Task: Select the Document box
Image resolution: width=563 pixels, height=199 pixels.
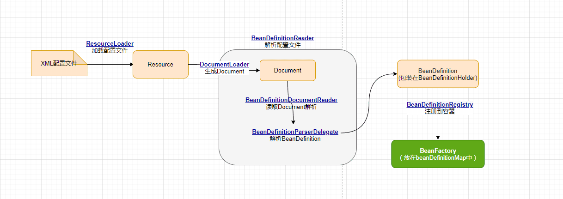Action: click(x=288, y=70)
